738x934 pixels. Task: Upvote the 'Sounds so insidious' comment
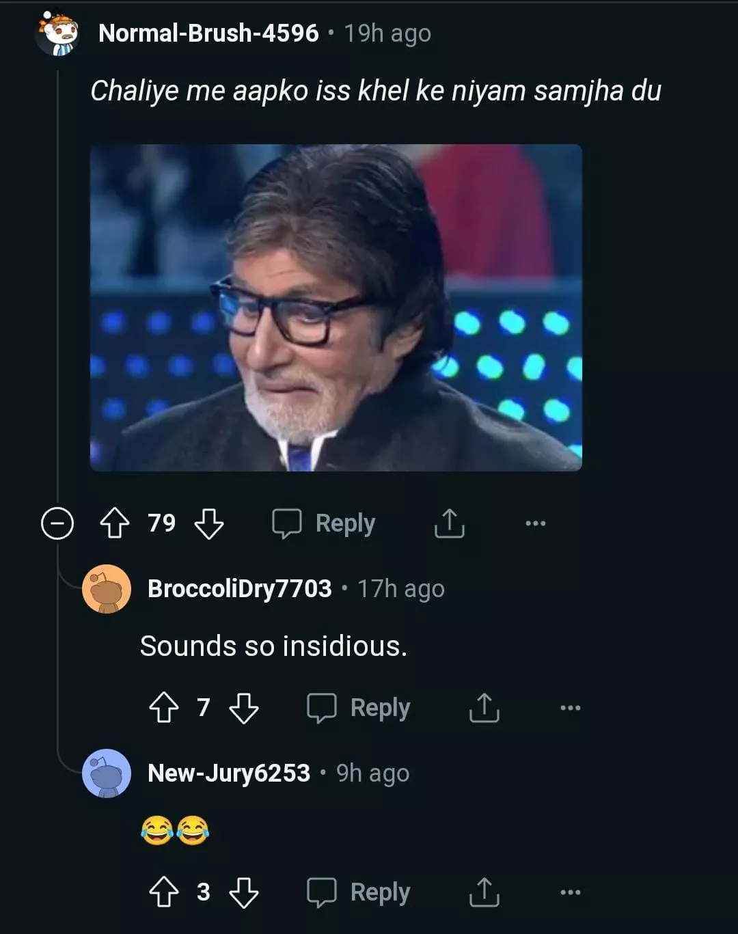click(x=163, y=708)
